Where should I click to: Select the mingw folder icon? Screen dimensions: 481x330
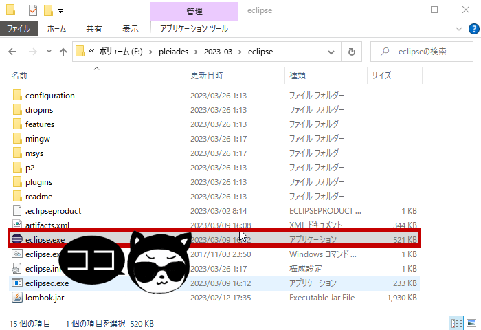[x=17, y=138]
